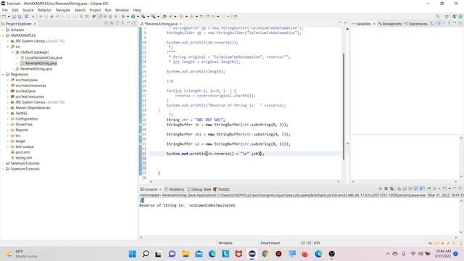Image resolution: width=464 pixels, height=261 pixels.
Task: Switch to the Problems tab
Action: [x=175, y=189]
